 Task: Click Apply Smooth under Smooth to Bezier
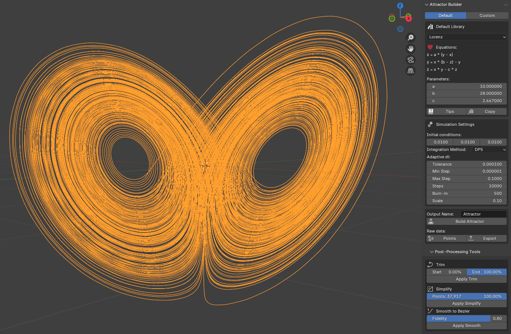tap(466, 326)
